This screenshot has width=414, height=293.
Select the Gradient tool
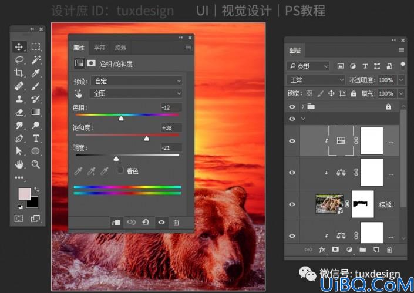point(36,112)
